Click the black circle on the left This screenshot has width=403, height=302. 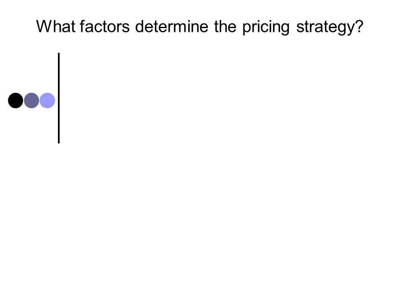coord(16,100)
